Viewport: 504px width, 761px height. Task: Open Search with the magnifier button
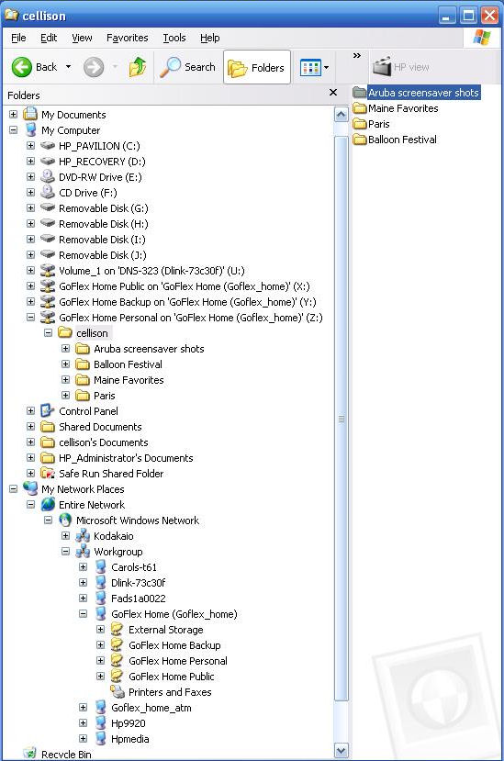(188, 67)
